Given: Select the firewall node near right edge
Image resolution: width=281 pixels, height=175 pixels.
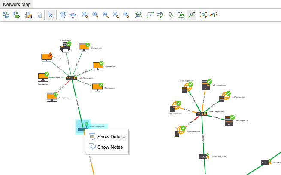Looking at the screenshot, I should click(266, 163).
